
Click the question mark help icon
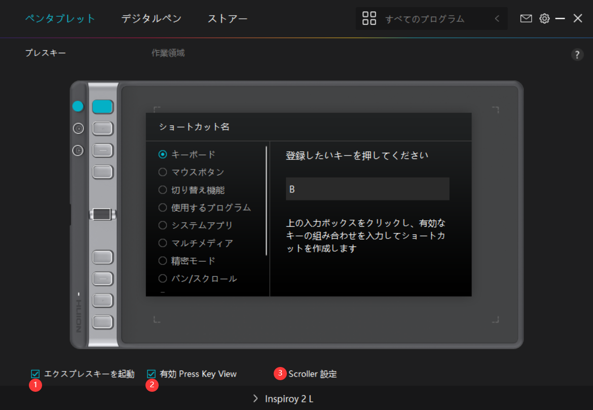point(577,55)
